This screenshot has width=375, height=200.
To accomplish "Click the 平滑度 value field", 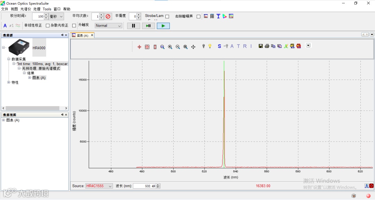I will click(133, 17).
